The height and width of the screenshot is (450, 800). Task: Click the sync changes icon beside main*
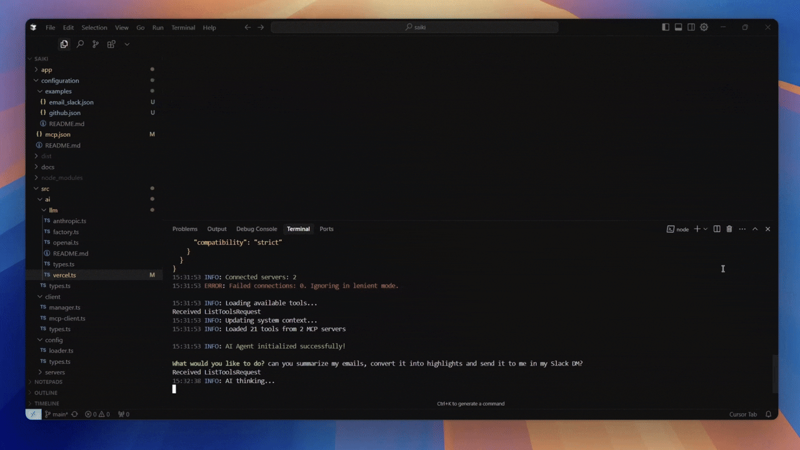click(x=75, y=414)
